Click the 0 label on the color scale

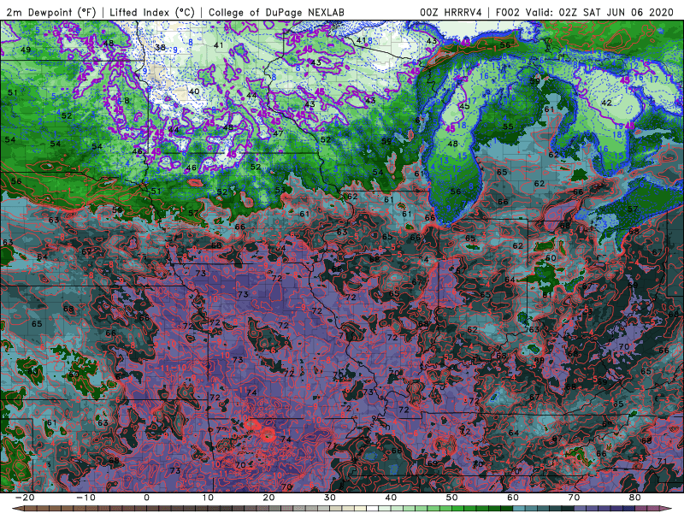(x=146, y=498)
